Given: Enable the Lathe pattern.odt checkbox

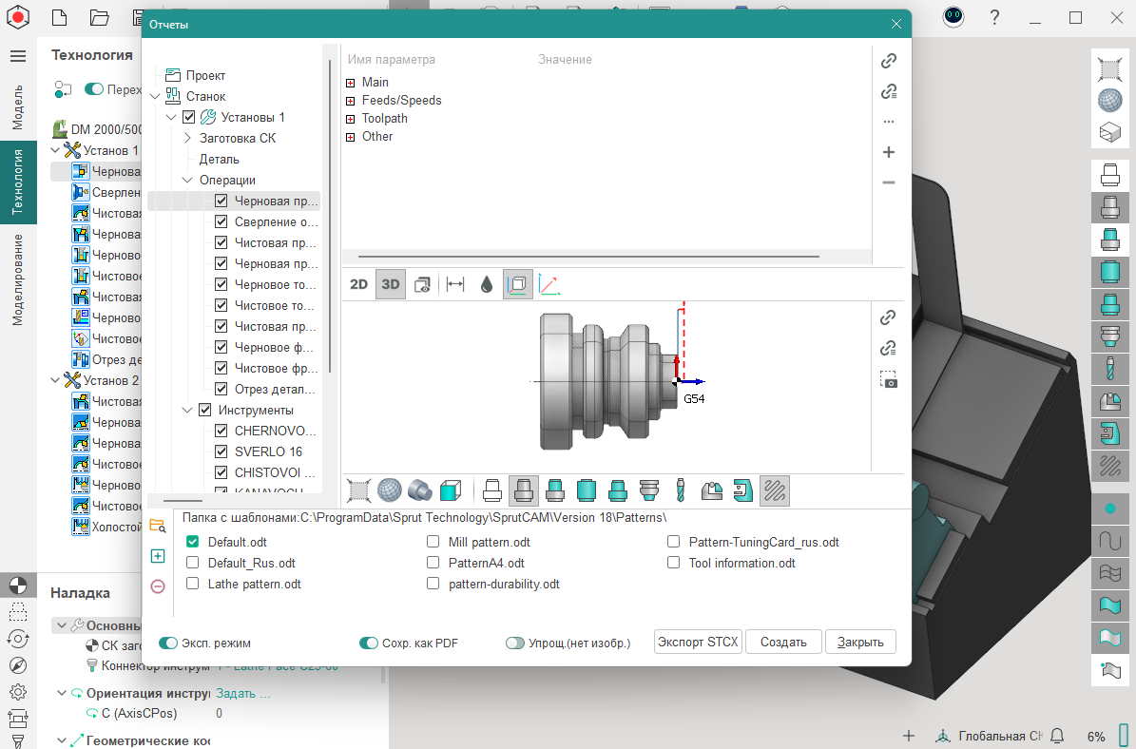Looking at the screenshot, I should click(193, 584).
